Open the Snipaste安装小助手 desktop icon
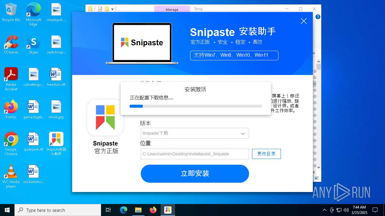385x216 pixels. tap(56, 144)
